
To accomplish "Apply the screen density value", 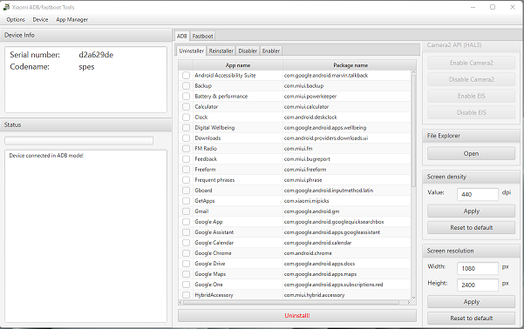I will pos(471,211).
